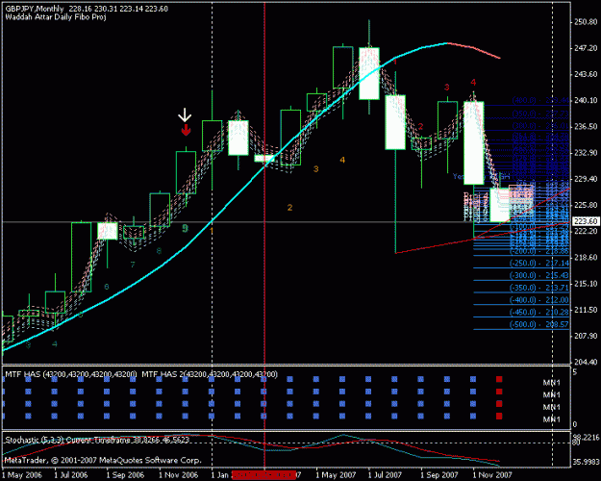The height and width of the screenshot is (481, 601).
Task: Select the (-250.0) 217.14 Fibo level
Action: [539, 264]
